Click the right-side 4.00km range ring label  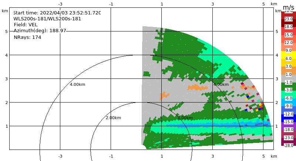coord(221,84)
